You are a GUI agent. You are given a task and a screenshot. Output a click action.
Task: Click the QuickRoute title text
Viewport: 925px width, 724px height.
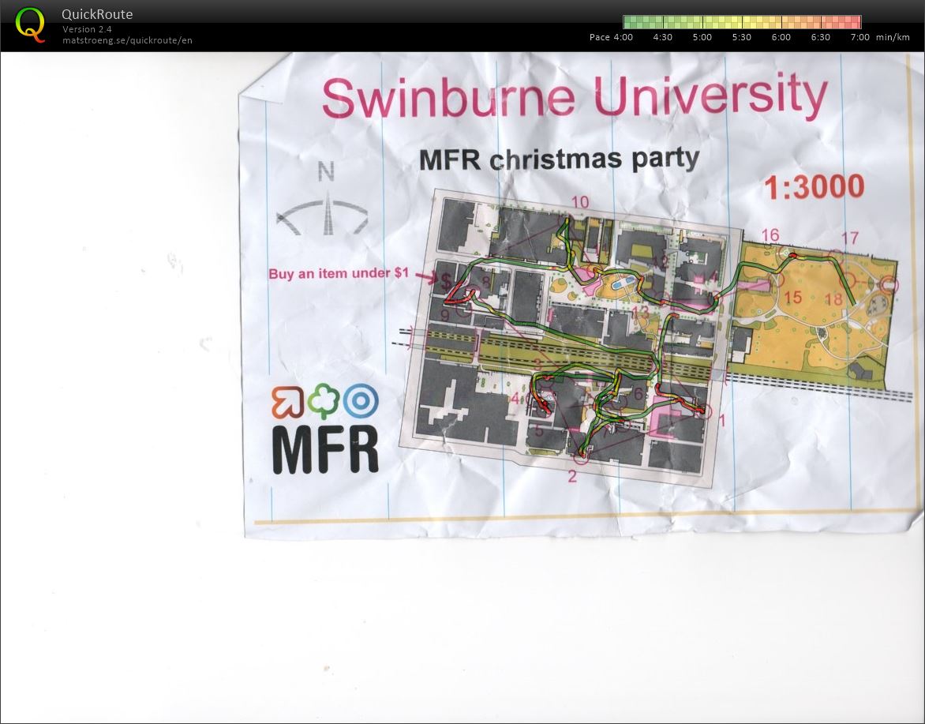[x=97, y=14]
